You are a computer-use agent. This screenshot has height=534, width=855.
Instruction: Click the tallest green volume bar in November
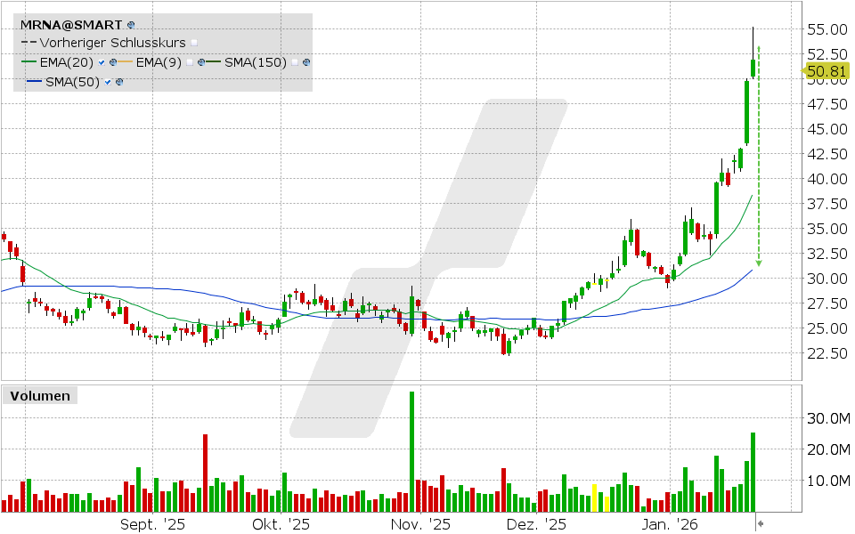(x=411, y=445)
